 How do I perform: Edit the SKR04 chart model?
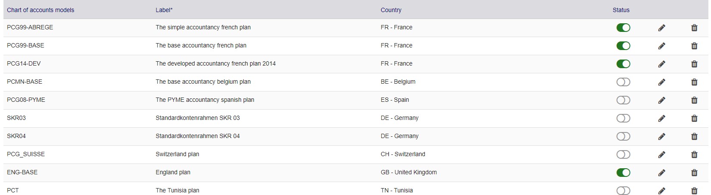[x=662, y=136]
